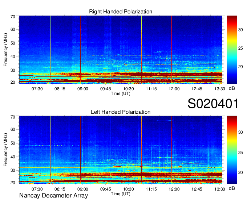247x200 pixels.
Task: Click the 70 MHz tick label, upper plot
Action: pyautogui.click(x=13, y=17)
